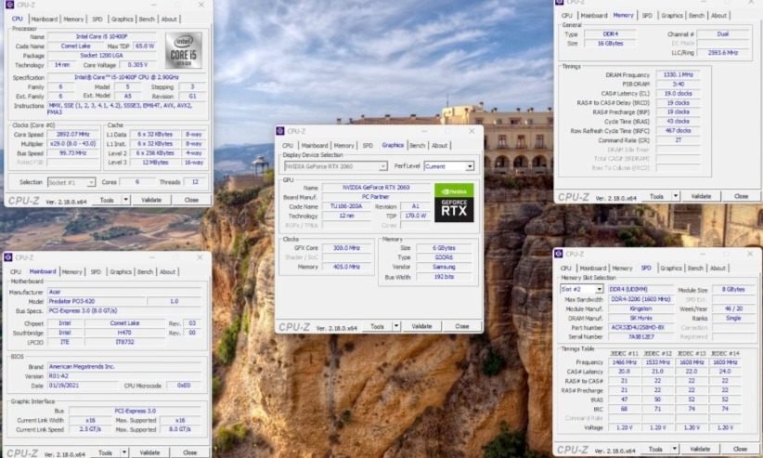Screen dimensions: 763x458
Task: Click the Intel Core i5 logo badge
Action: (x=184, y=51)
